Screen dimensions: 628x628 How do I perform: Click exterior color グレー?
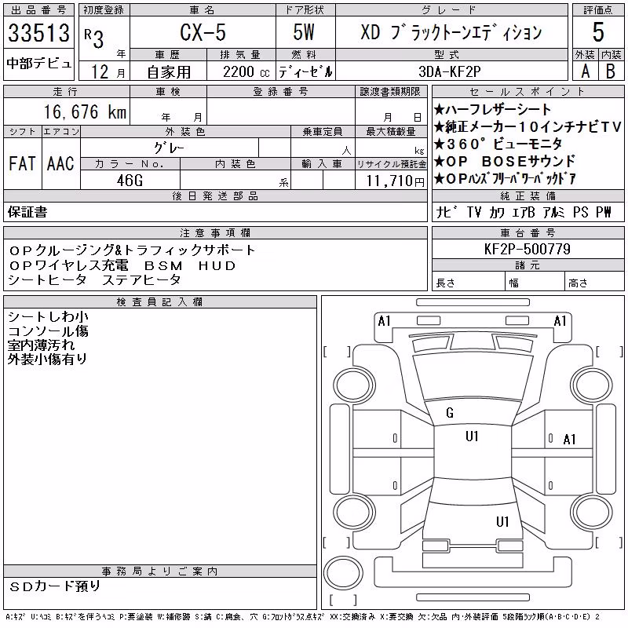tap(169, 148)
